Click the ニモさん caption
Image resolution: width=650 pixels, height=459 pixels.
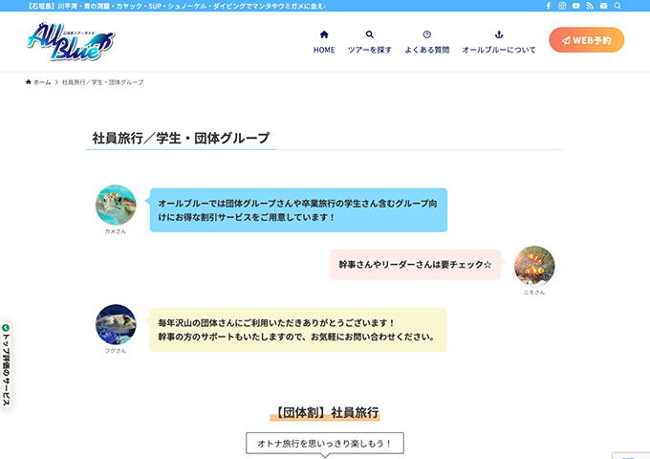click(534, 293)
